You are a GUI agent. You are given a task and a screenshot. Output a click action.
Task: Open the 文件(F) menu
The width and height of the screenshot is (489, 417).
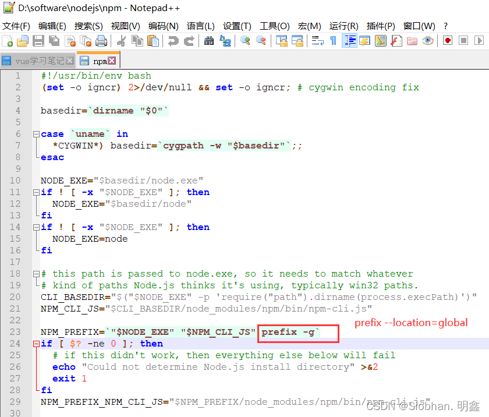[x=16, y=26]
